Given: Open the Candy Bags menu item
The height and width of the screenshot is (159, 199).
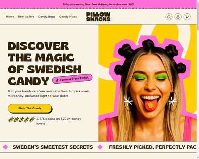Looking at the screenshot, I should pyautogui.click(x=46, y=17).
